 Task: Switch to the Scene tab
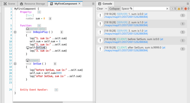9,4
